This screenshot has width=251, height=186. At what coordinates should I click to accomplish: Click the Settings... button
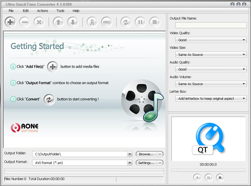[146, 163]
